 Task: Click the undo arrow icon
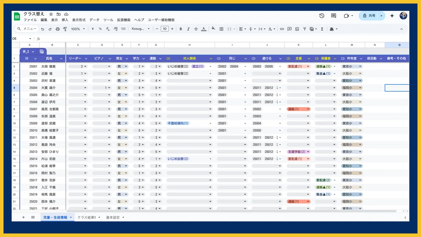[x=42, y=29]
